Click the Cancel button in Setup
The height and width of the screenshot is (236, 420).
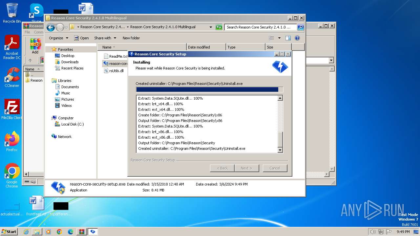(275, 168)
